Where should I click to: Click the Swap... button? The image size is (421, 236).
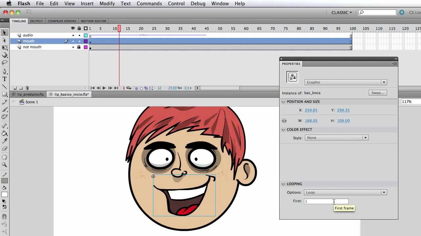point(378,93)
